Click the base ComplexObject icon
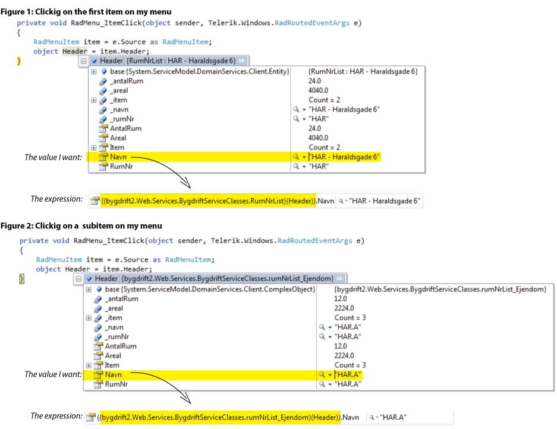This screenshot has height=429, width=557. (99, 290)
